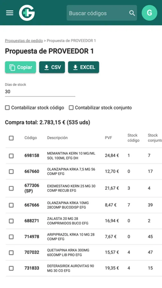Go back to Propuestas de pedido

coord(24,41)
